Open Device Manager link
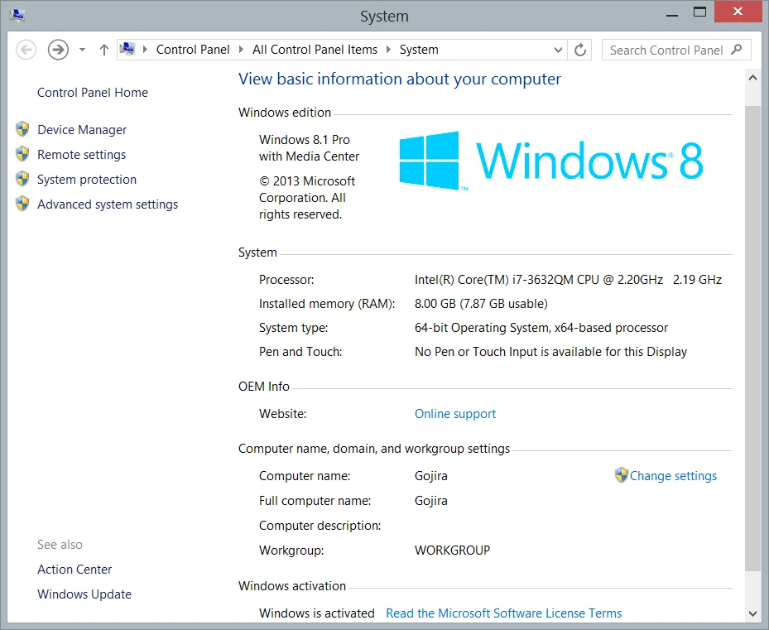 pyautogui.click(x=82, y=129)
